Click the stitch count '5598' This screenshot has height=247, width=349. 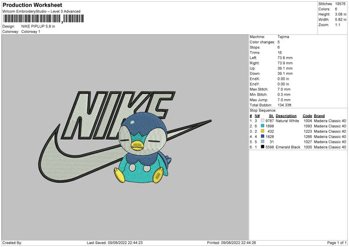click(269, 147)
